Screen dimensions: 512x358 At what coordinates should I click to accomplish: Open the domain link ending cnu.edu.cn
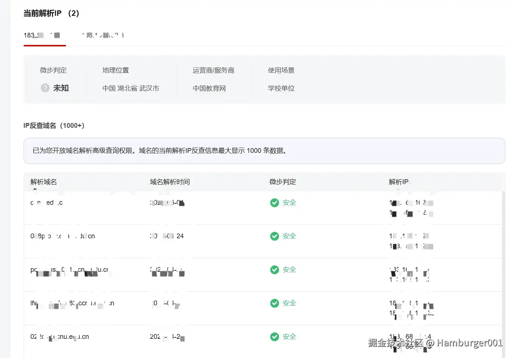point(59,337)
